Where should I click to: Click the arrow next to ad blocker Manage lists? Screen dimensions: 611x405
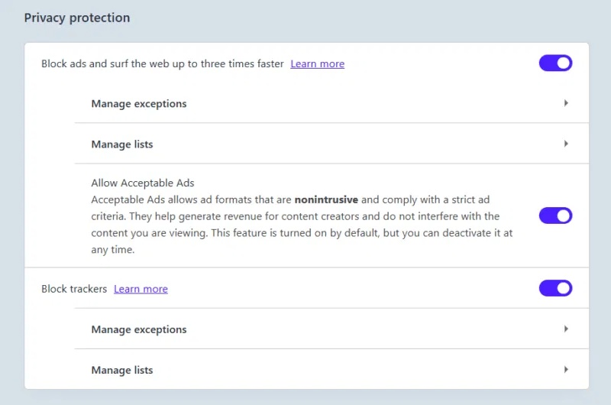click(x=566, y=144)
